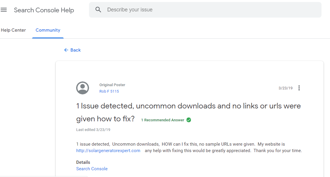Click the magnifying glass search icon

click(x=98, y=10)
